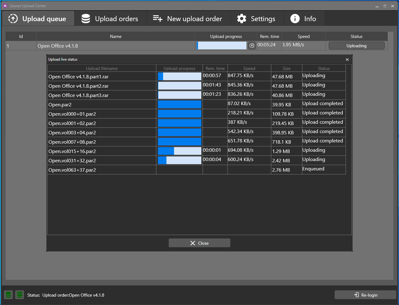Select the Upload queue icon
Viewport: 399px width, 305px height.
coord(13,18)
